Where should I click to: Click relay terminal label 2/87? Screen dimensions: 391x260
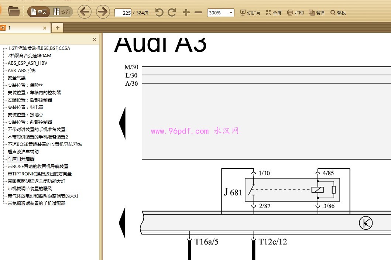(265, 206)
